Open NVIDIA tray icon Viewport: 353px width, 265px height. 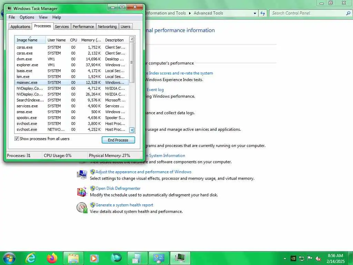click(293, 258)
